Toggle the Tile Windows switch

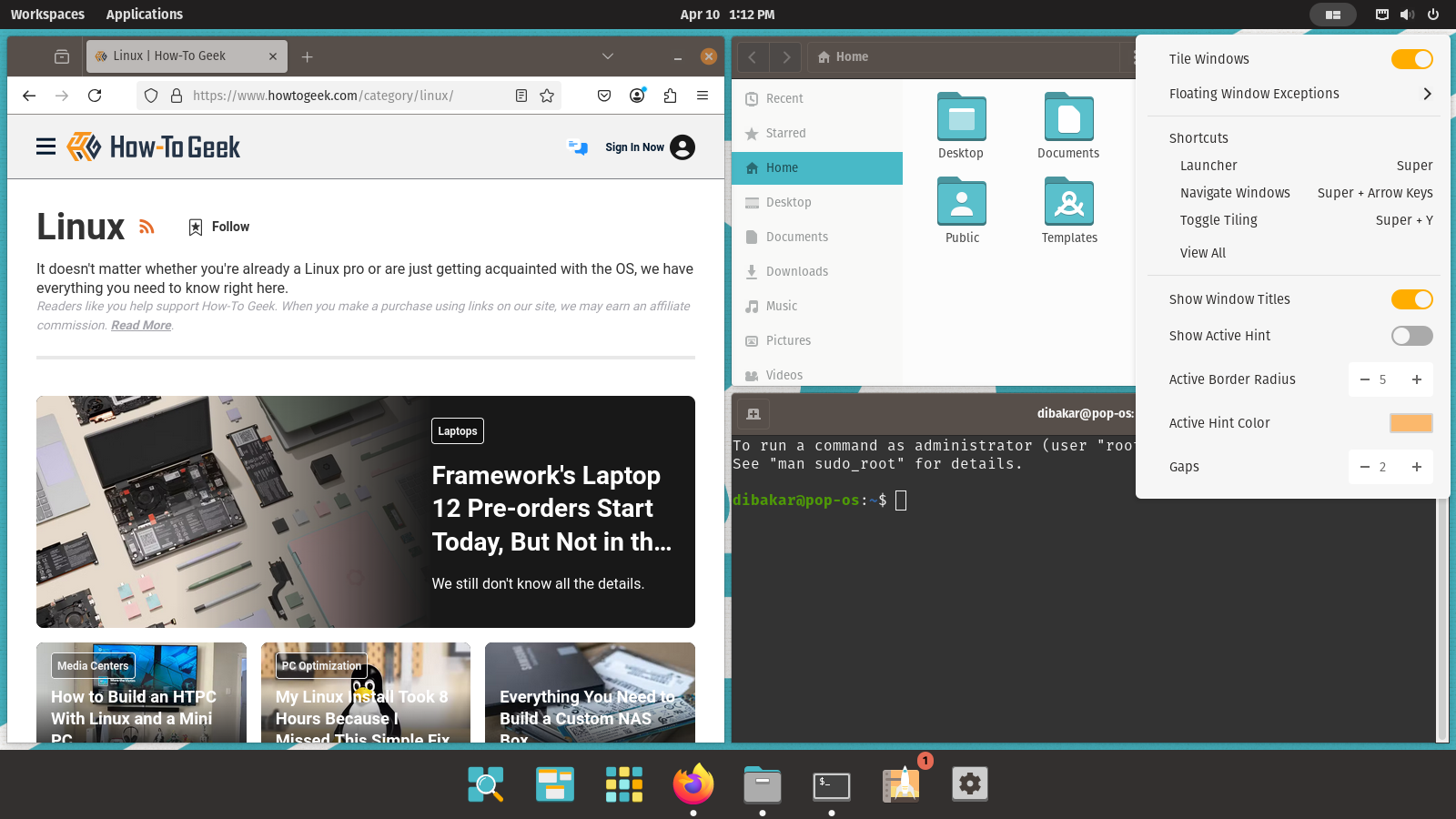[x=1412, y=59]
